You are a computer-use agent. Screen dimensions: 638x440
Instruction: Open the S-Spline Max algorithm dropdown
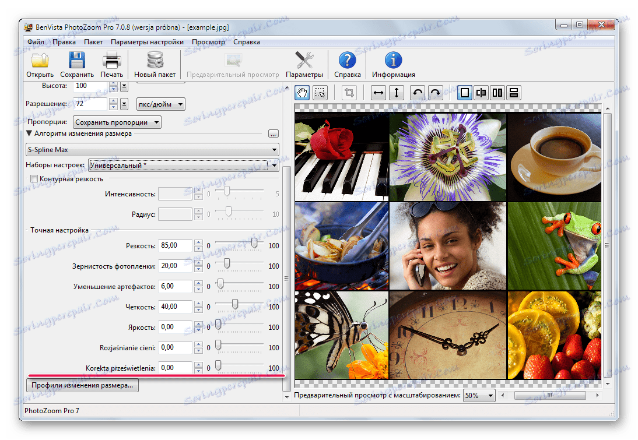pos(152,150)
